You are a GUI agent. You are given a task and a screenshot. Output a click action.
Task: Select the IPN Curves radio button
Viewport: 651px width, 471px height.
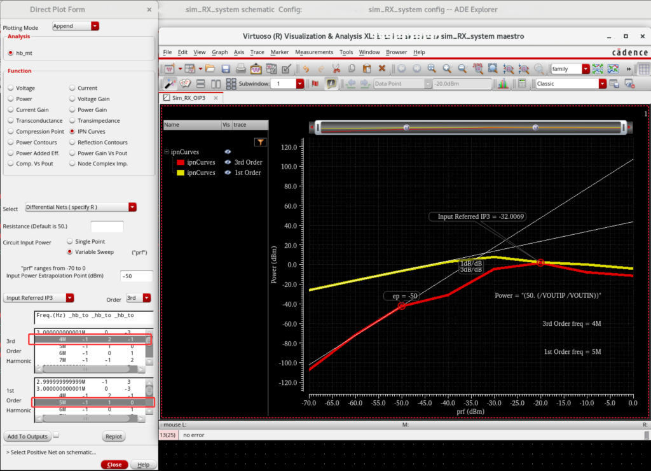[x=72, y=131]
